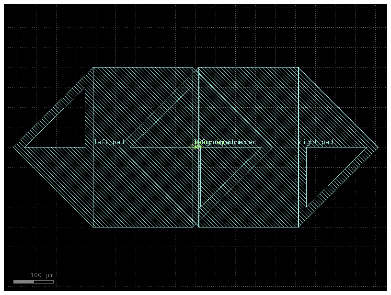391x295 pixels.
Task: Click the hatched area below the right pad's centerline
Action: [268, 192]
